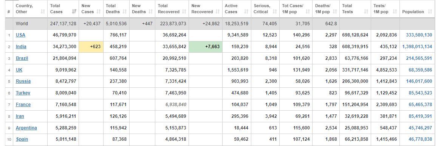The height and width of the screenshot is (146, 438).
Task: Click World new recovered +24,862
Action: 211,24
